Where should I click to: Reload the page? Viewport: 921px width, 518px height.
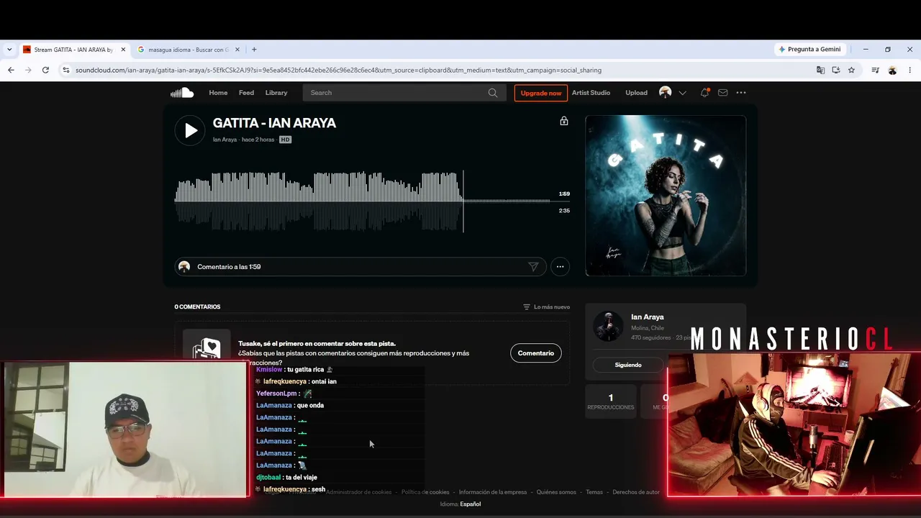coord(45,70)
